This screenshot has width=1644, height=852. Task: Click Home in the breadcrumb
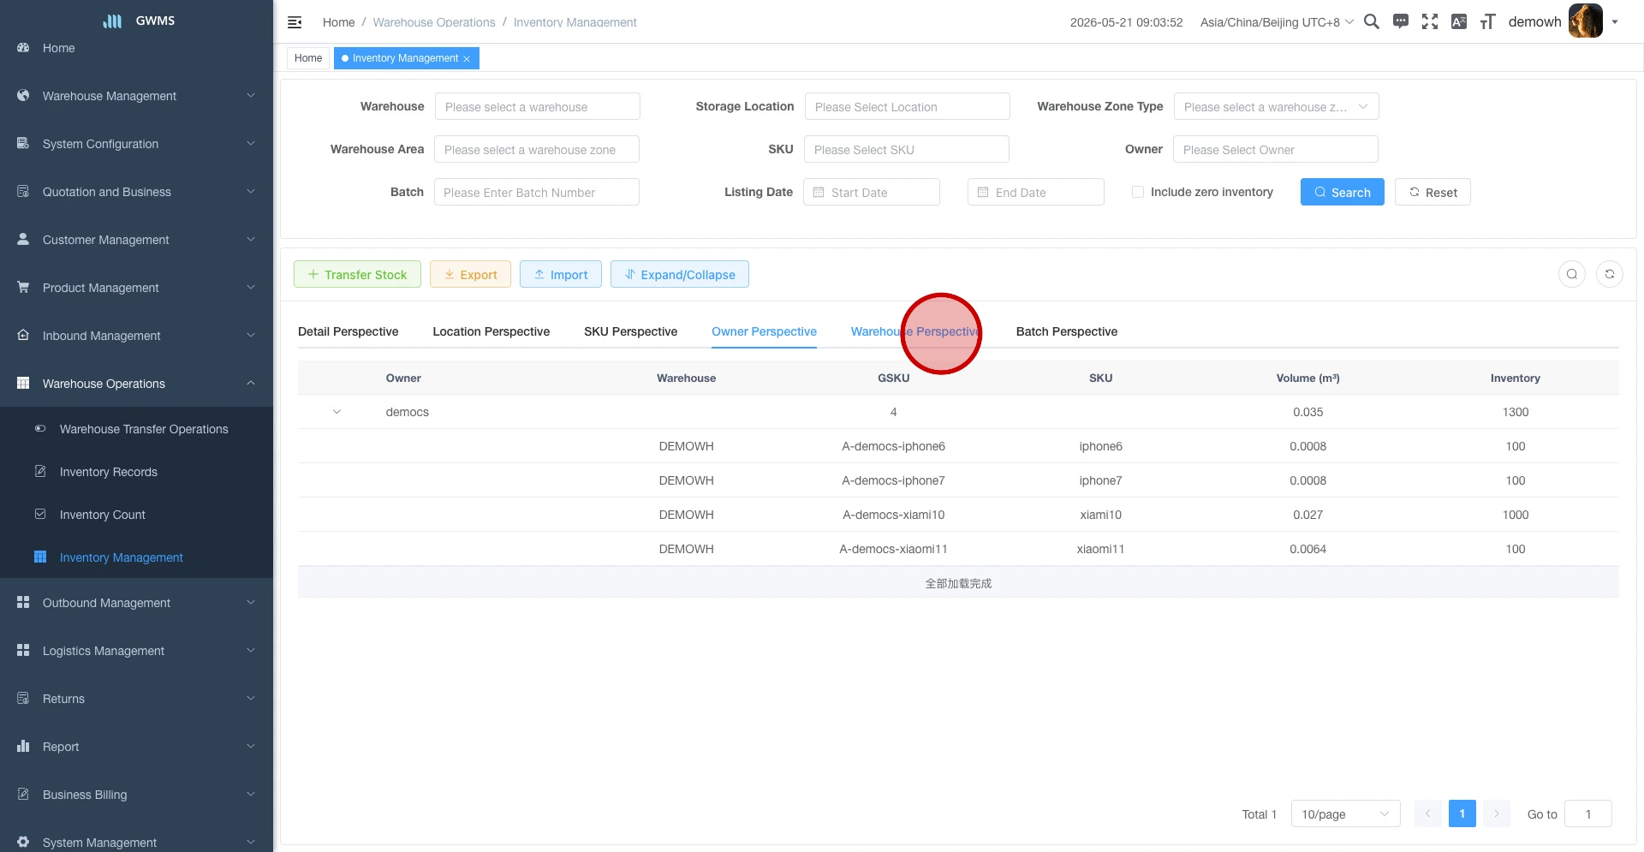338,22
